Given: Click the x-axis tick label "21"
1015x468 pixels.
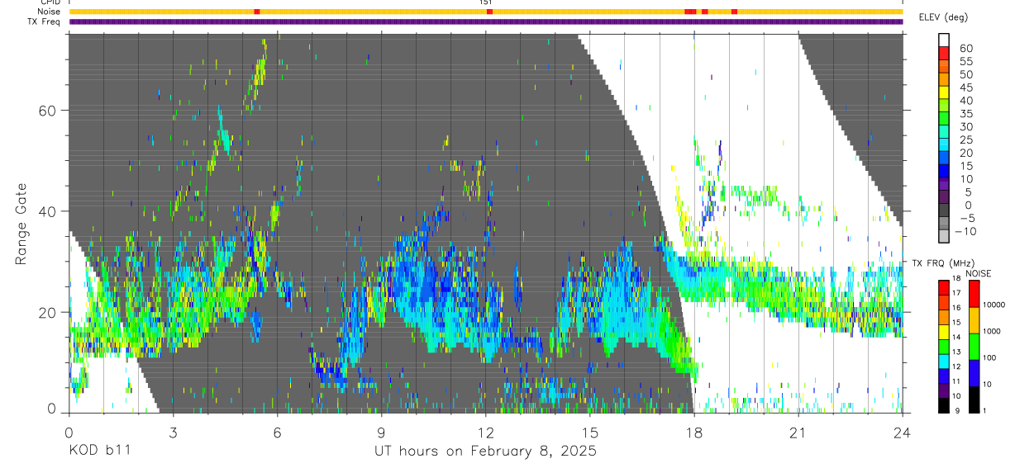Looking at the screenshot, I should point(798,432).
